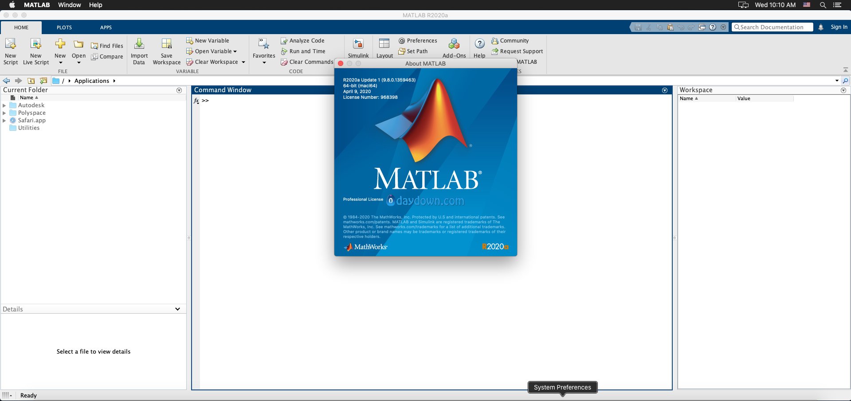Screen dimensions: 851x401
Task: Open the Command Window actions menu
Action: (x=665, y=90)
